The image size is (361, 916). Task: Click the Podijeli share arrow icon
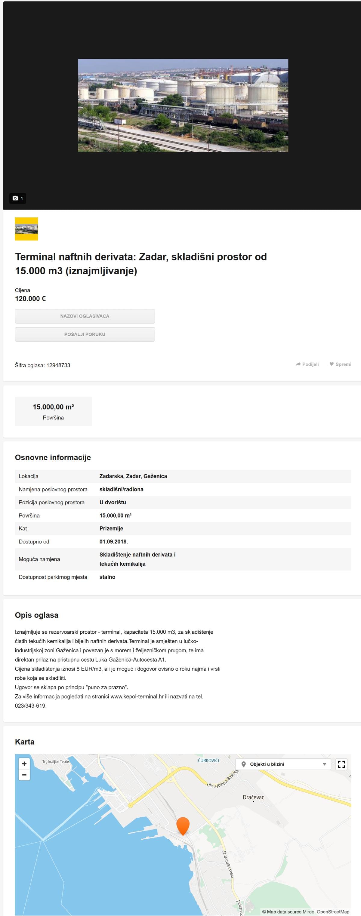[x=298, y=364]
